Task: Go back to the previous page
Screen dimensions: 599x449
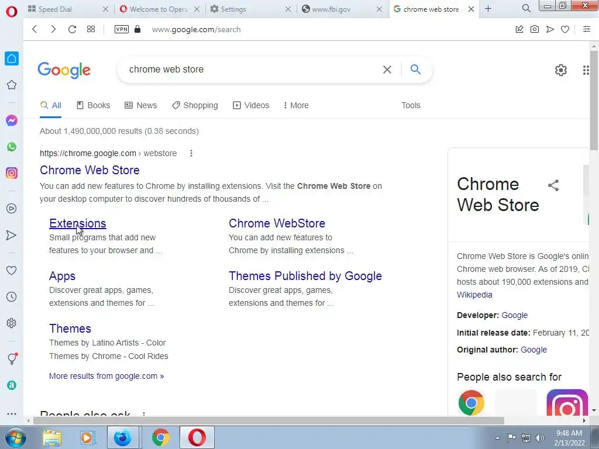Action: point(35,29)
